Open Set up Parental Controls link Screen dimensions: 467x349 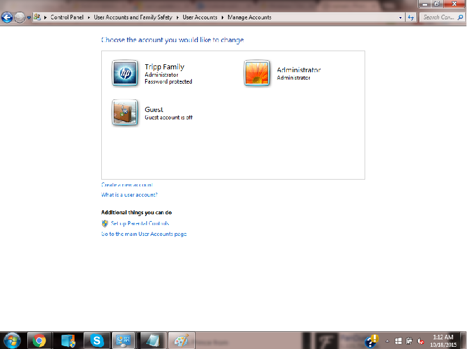140,223
